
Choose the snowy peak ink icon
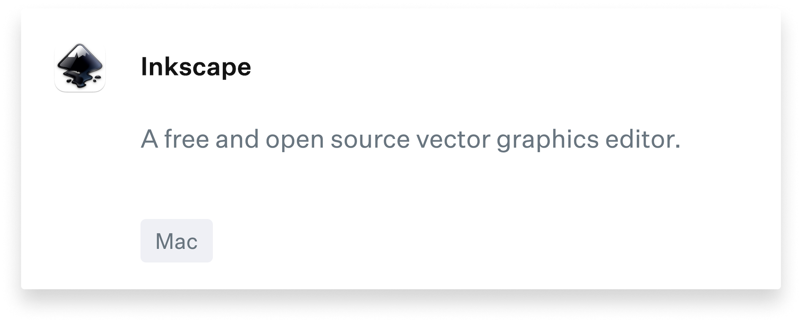click(80, 67)
